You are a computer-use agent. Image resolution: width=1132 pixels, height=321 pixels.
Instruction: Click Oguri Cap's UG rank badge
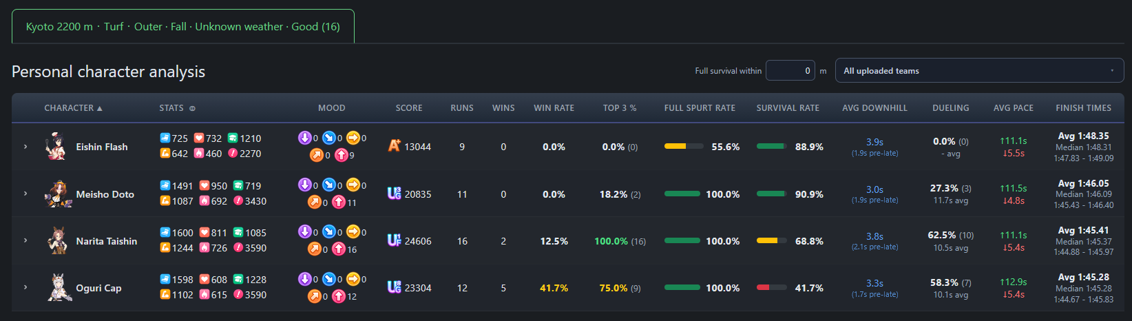394,287
